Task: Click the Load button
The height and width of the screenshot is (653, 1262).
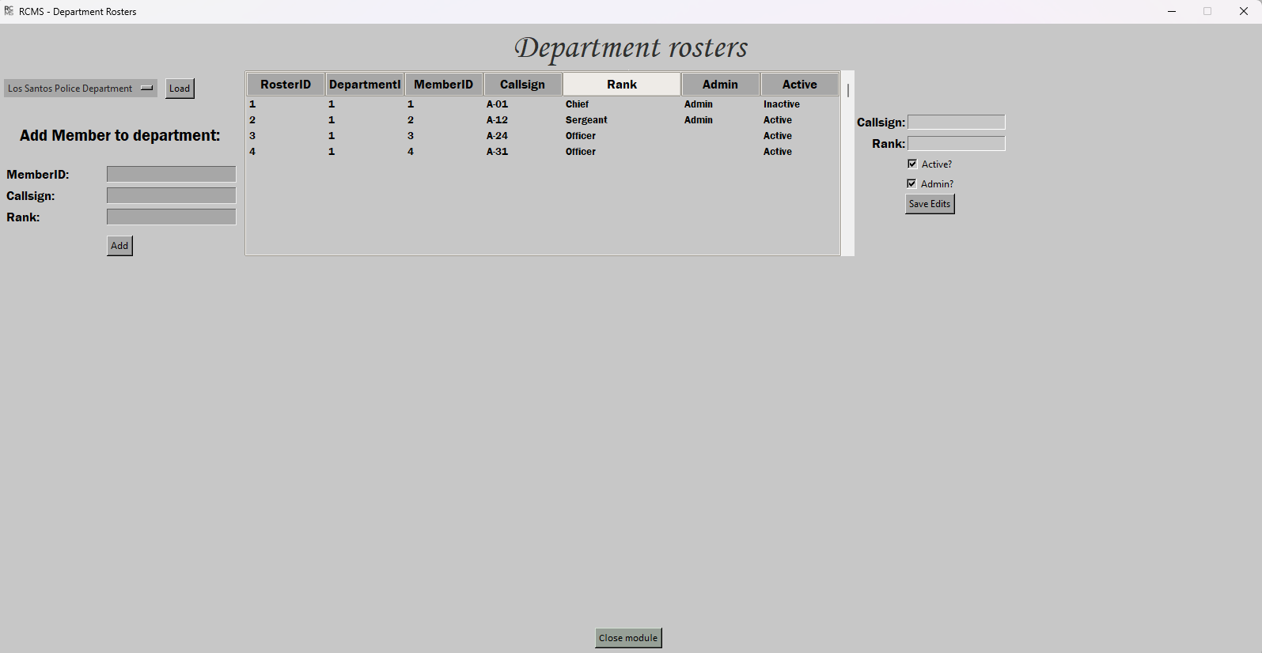Action: point(180,89)
